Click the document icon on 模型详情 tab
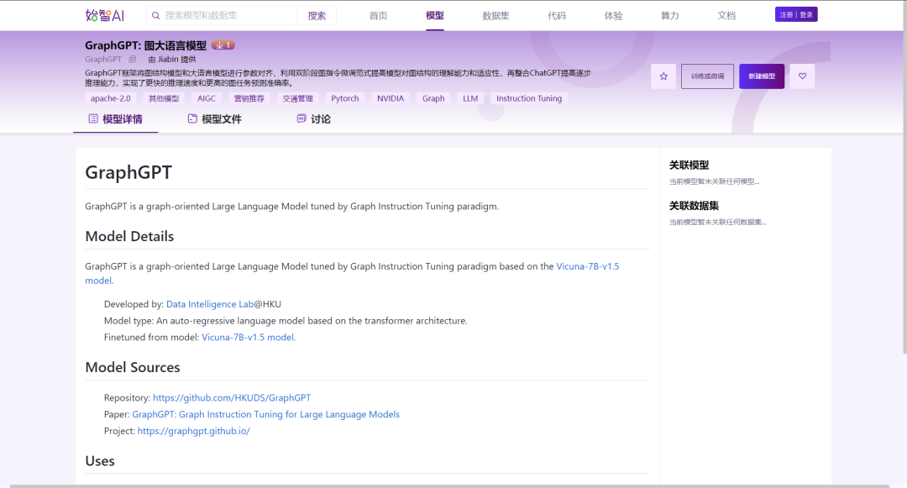 tap(94, 119)
